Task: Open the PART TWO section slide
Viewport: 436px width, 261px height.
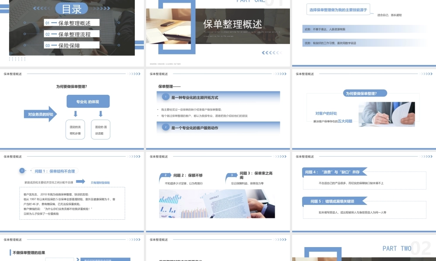Action: (364, 248)
